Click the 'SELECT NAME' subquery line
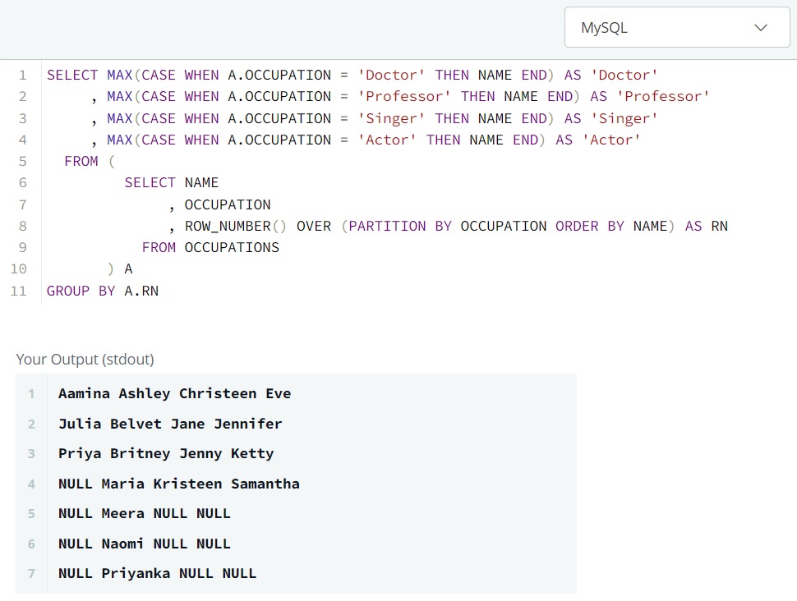 tap(171, 183)
